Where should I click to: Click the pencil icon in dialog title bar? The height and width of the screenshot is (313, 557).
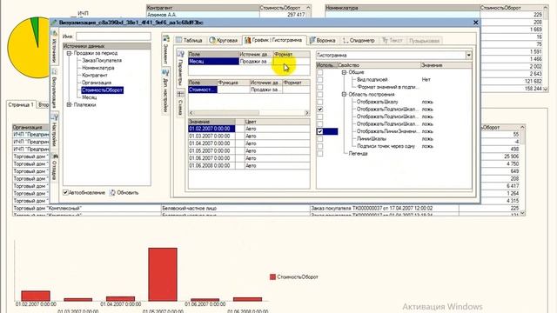[54, 23]
